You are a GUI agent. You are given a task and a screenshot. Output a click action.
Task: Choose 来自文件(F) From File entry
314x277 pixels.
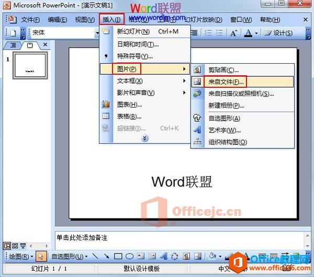click(x=242, y=82)
